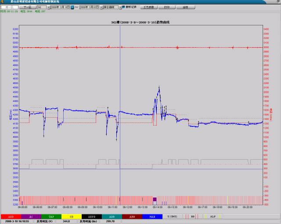Toggle the 解析记录 checkbox
This screenshot has height=224, width=281.
point(123,7)
